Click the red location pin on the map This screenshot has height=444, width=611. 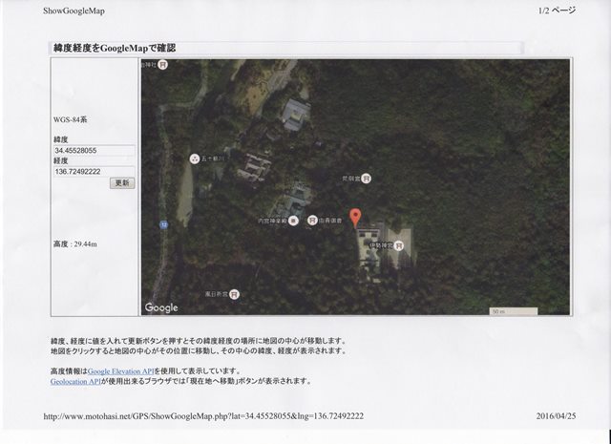(354, 218)
